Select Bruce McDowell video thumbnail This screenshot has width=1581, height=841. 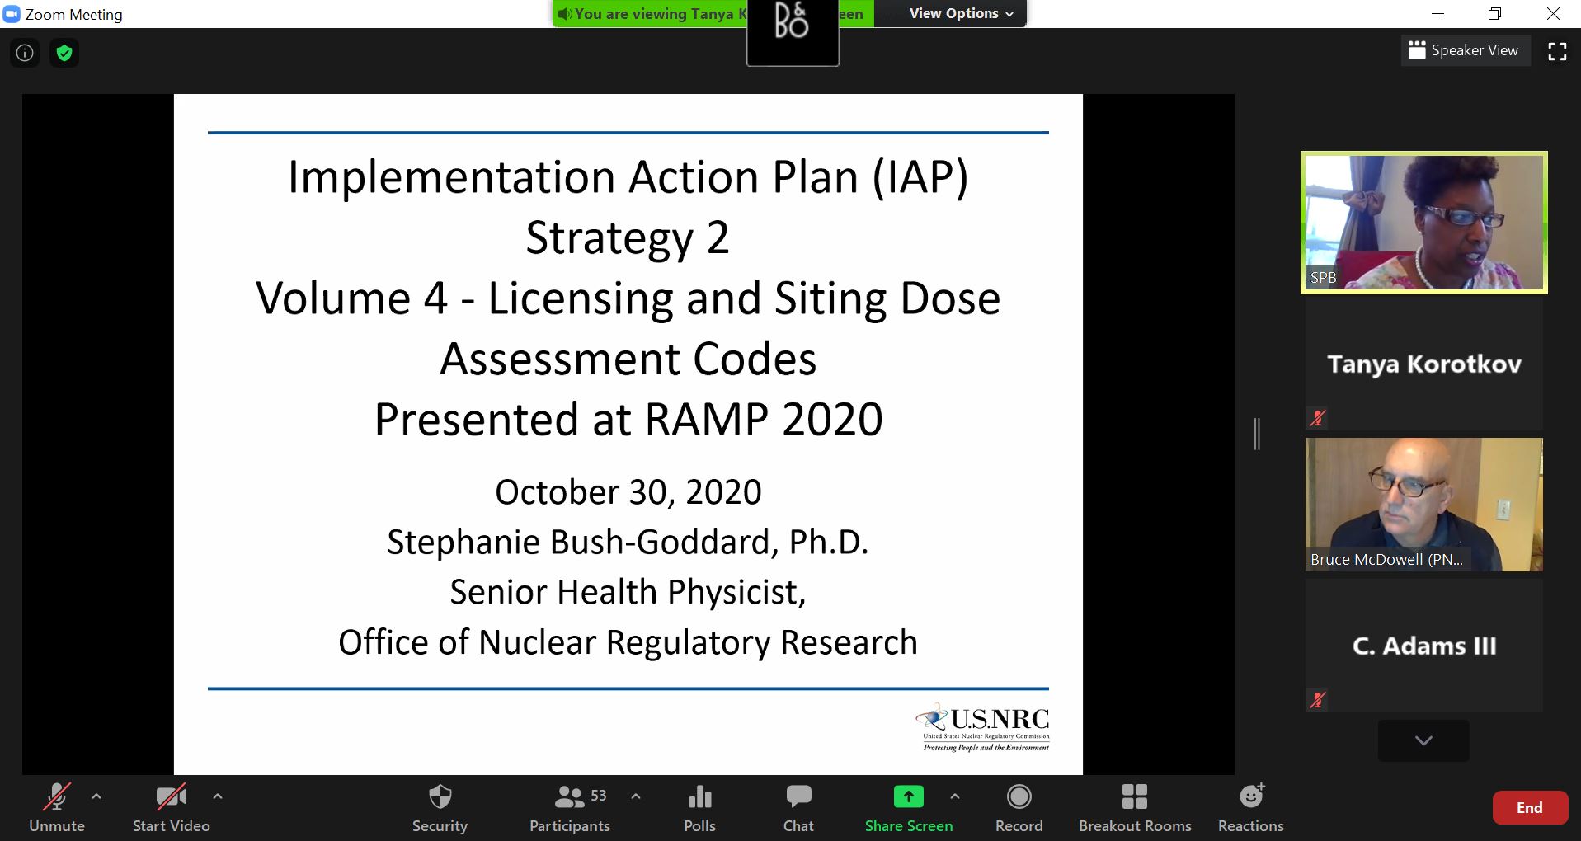tap(1424, 505)
